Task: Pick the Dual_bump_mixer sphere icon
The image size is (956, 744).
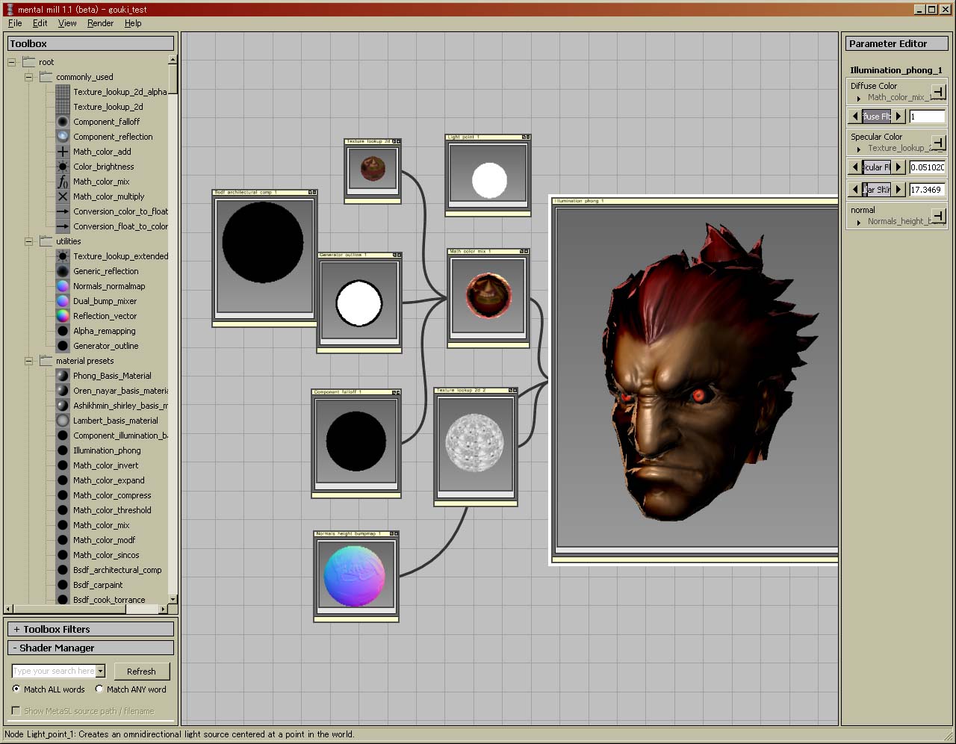Action: pos(63,301)
